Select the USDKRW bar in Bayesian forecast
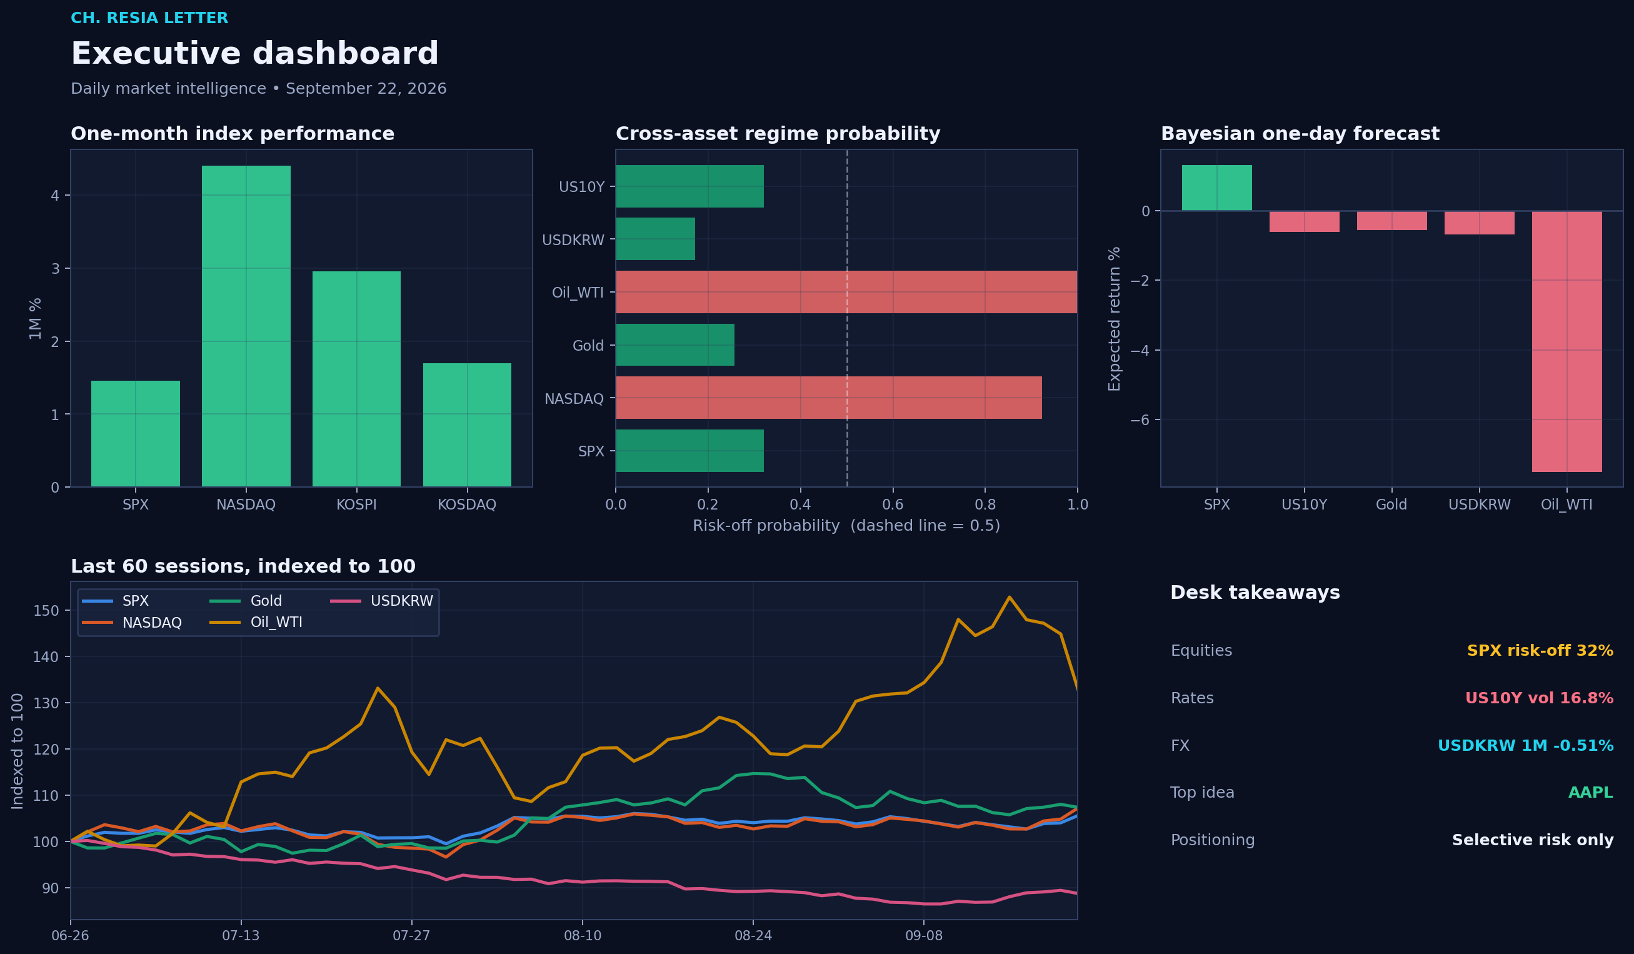 [1480, 223]
